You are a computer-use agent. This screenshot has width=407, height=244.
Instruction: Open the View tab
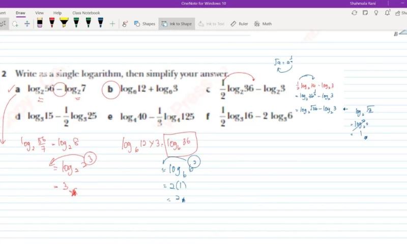point(40,13)
